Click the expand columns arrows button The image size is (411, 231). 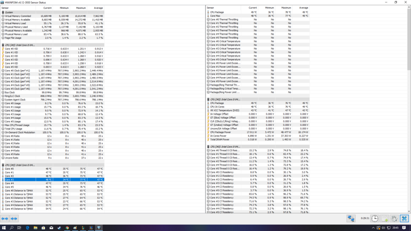click(x=5, y=218)
